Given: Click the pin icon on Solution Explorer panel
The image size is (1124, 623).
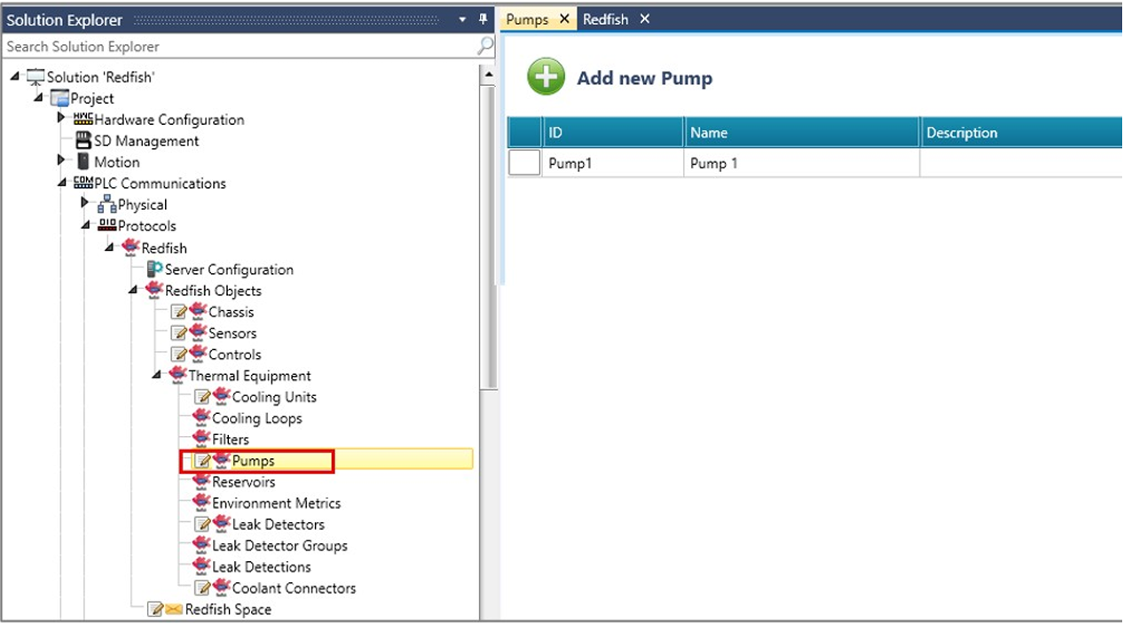Looking at the screenshot, I should pos(483,19).
